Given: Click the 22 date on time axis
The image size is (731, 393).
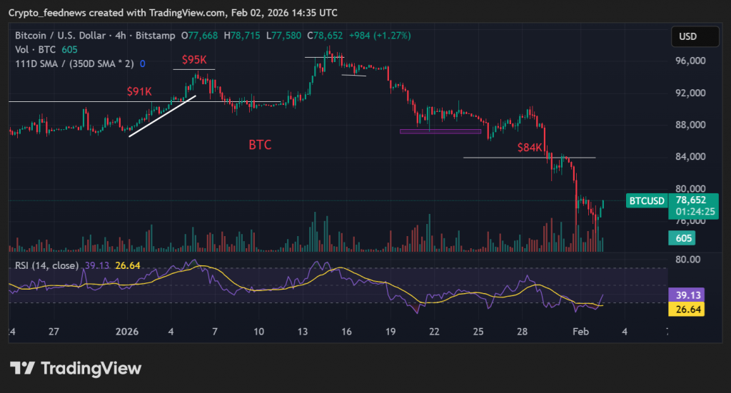Looking at the screenshot, I should [434, 332].
